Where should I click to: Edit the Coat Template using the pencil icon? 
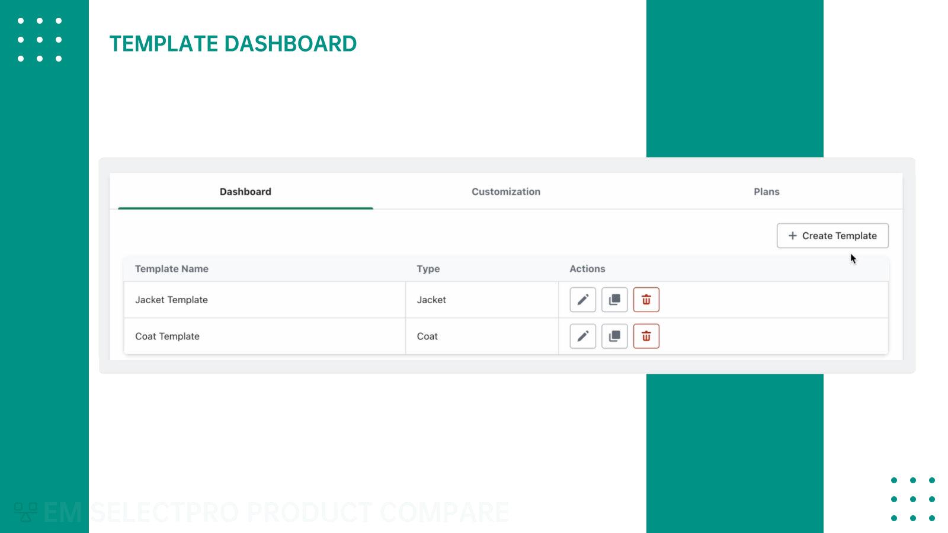coord(582,336)
